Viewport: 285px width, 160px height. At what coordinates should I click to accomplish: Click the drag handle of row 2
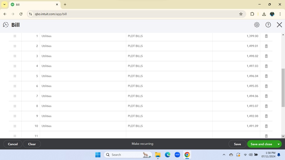15,46
